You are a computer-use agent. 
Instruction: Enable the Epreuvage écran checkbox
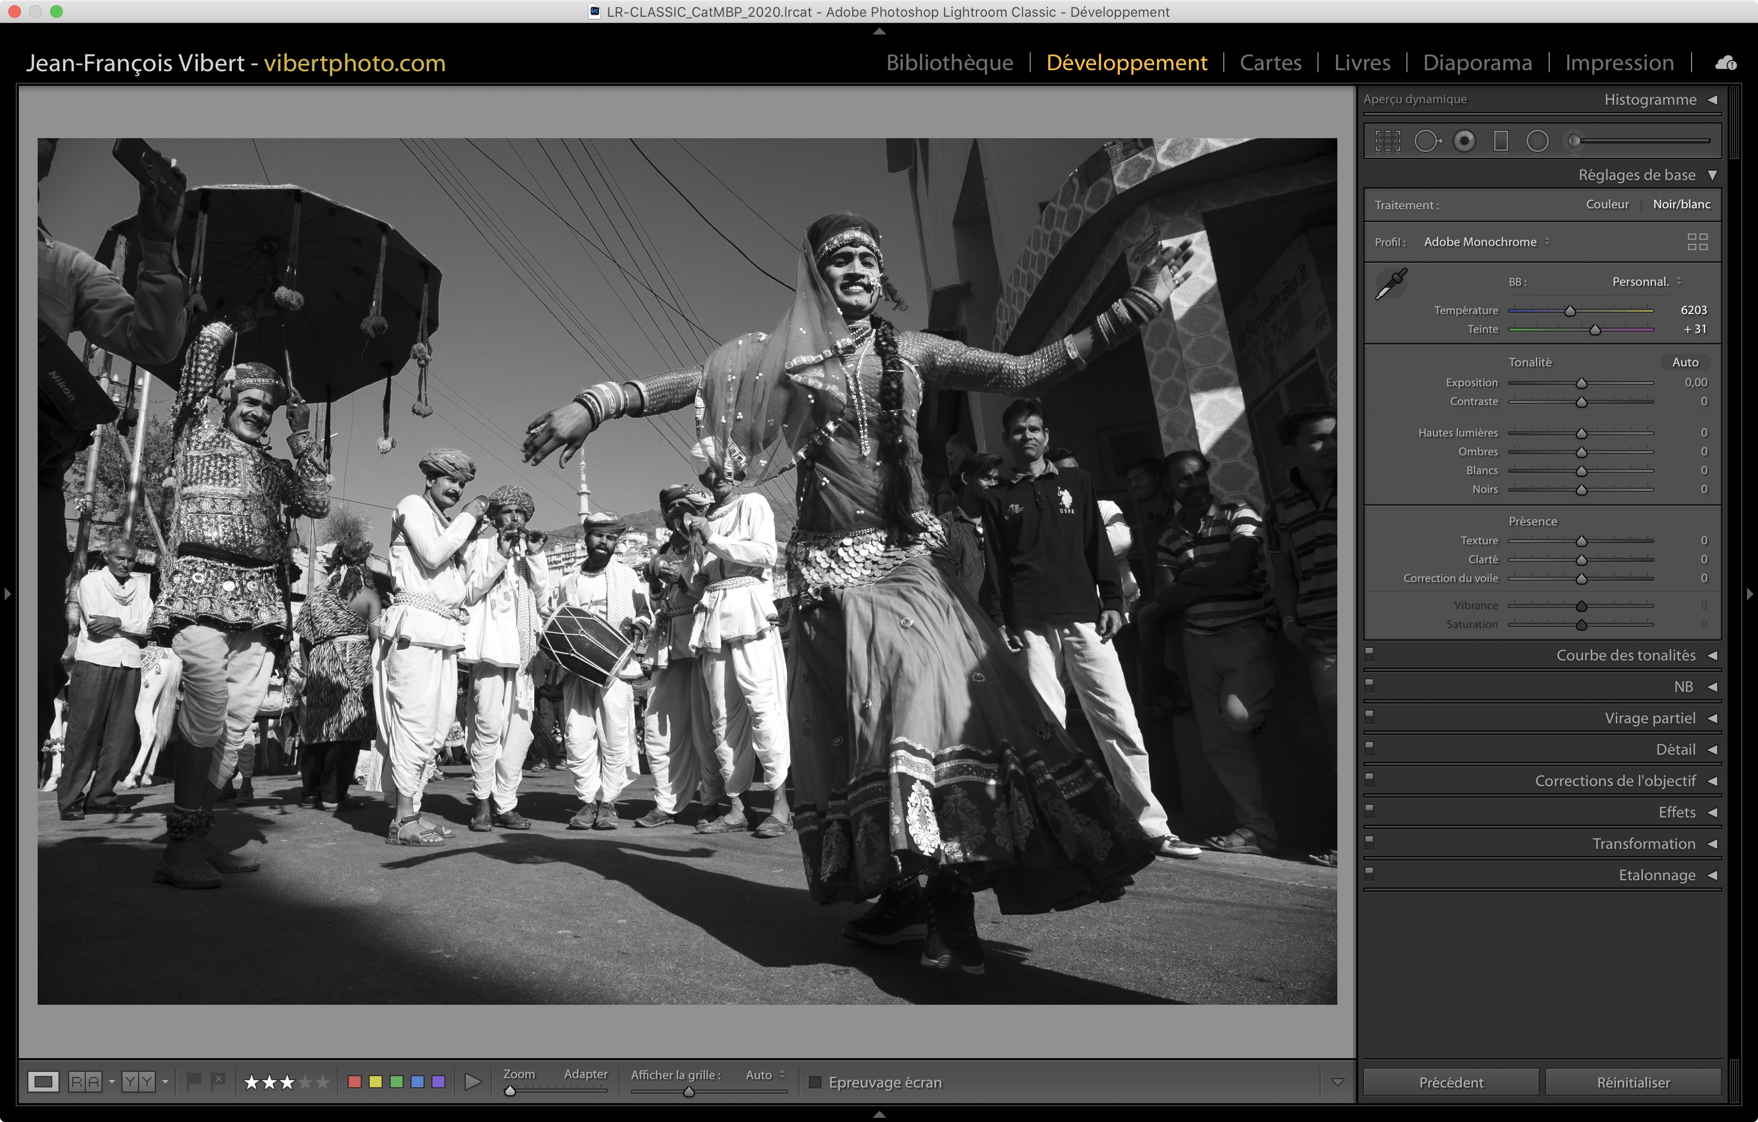(x=816, y=1082)
